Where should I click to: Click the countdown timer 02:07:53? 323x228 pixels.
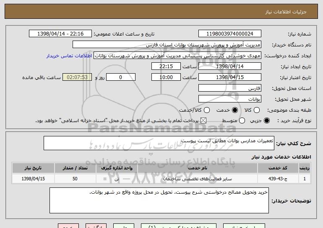[77, 77]
